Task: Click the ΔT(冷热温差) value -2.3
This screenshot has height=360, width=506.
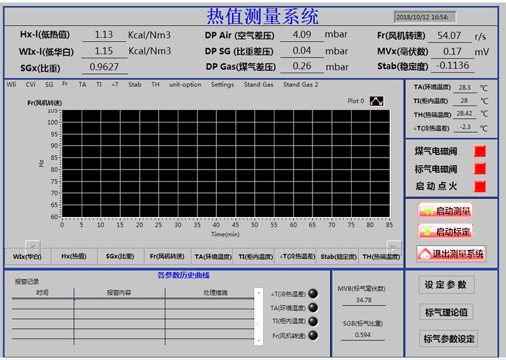Action: (465, 127)
